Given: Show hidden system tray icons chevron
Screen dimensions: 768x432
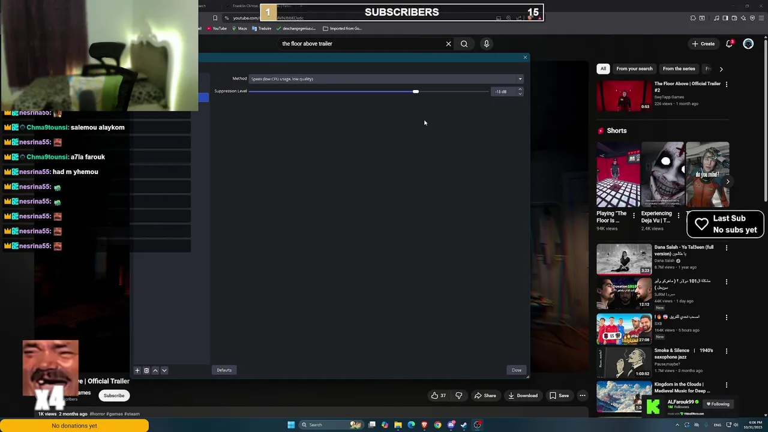Looking at the screenshot, I should [677, 425].
